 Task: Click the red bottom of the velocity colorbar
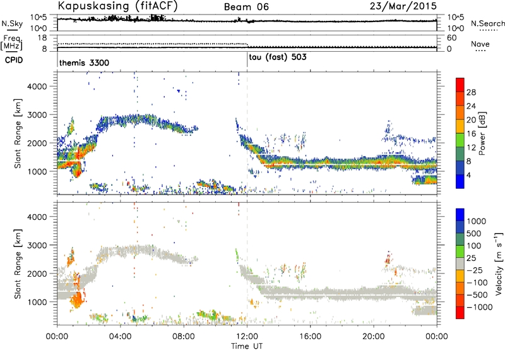point(460,313)
